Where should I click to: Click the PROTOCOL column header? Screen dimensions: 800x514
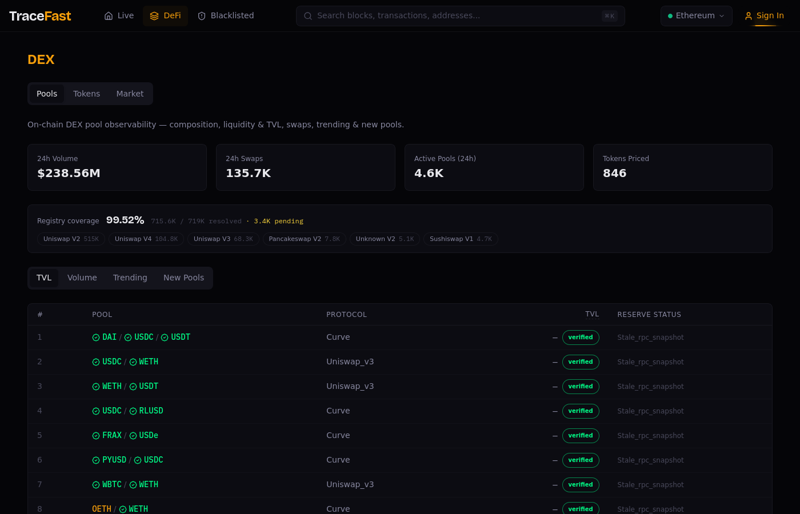pos(347,315)
